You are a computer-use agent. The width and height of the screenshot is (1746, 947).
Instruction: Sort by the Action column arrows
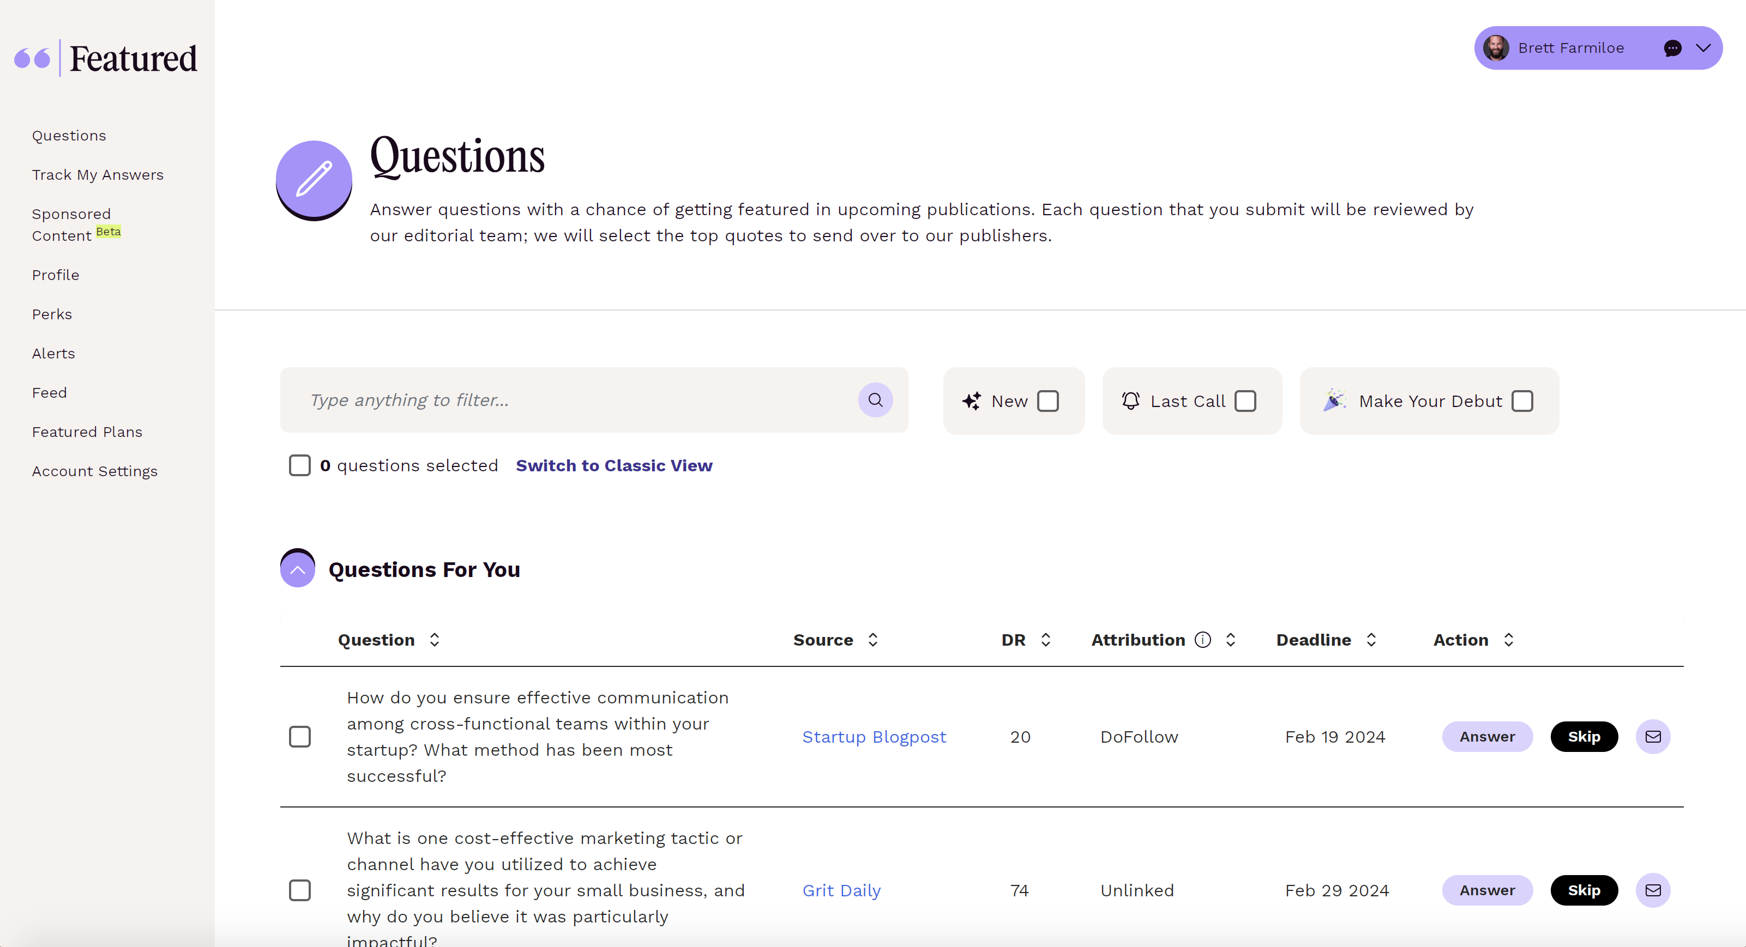point(1509,640)
